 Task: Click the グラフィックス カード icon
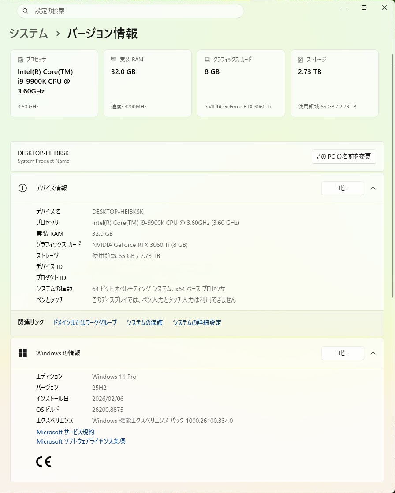(x=207, y=59)
